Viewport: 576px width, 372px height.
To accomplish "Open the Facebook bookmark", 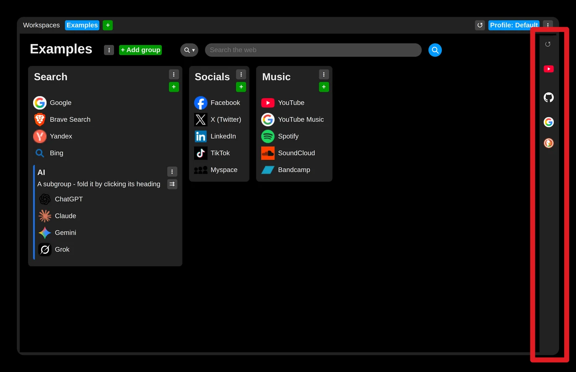I will click(217, 103).
